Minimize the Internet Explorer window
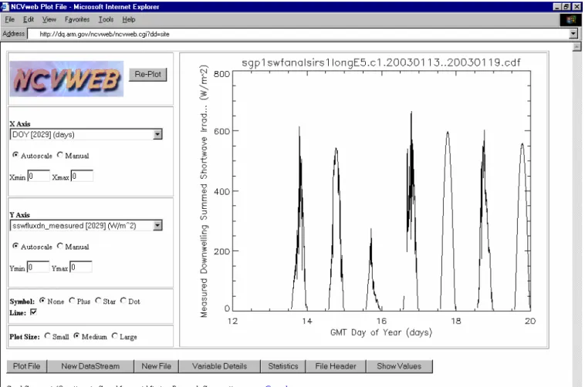Screen dimensions: 585x387 click(x=557, y=6)
